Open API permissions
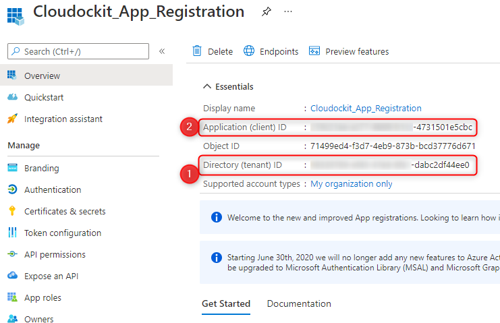Viewport: 500px width, 323px height. pyautogui.click(x=55, y=254)
